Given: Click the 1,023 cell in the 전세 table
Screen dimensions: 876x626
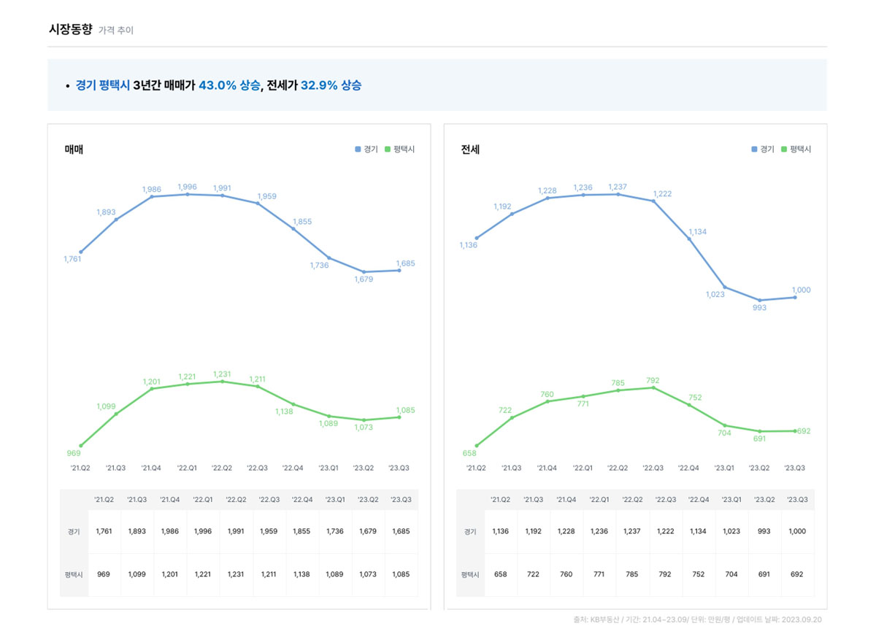Looking at the screenshot, I should coord(731,531).
